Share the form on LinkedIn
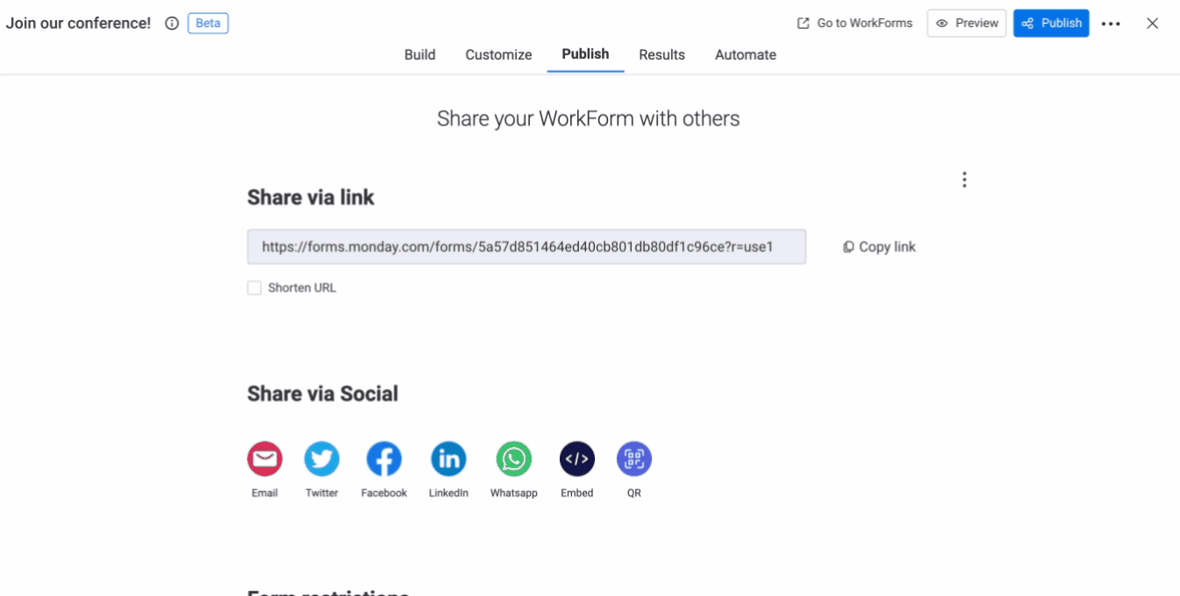Image resolution: width=1180 pixels, height=596 pixels. click(448, 458)
